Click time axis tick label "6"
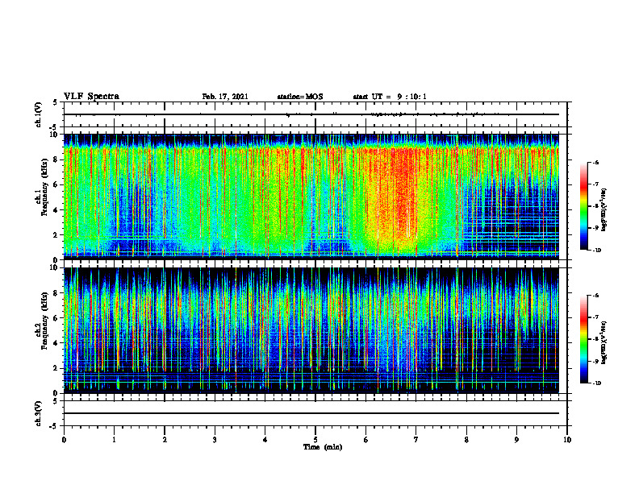 click(x=366, y=440)
